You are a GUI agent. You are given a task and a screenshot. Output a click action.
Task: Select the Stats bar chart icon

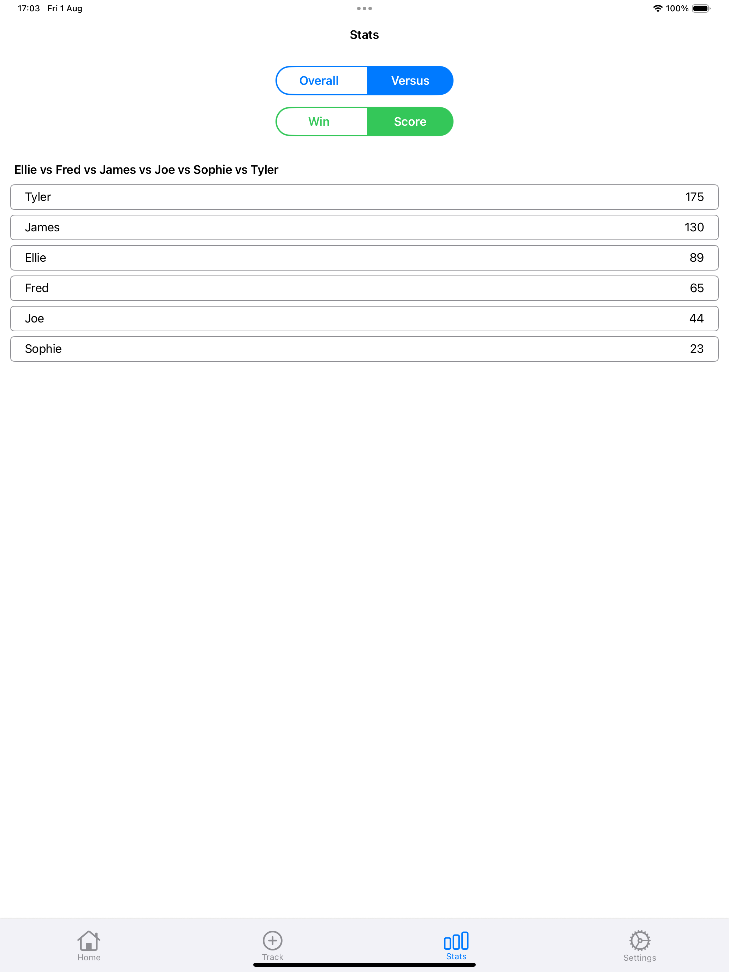(x=456, y=940)
